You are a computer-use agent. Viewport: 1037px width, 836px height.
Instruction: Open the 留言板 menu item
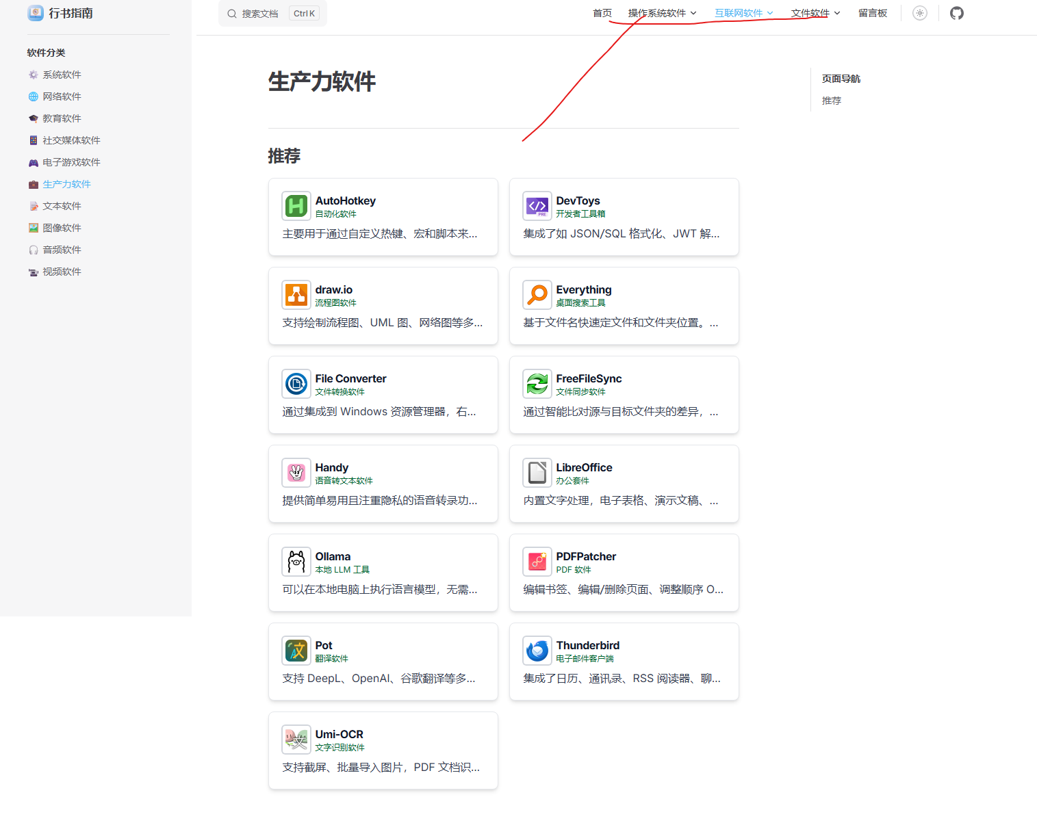tap(872, 13)
